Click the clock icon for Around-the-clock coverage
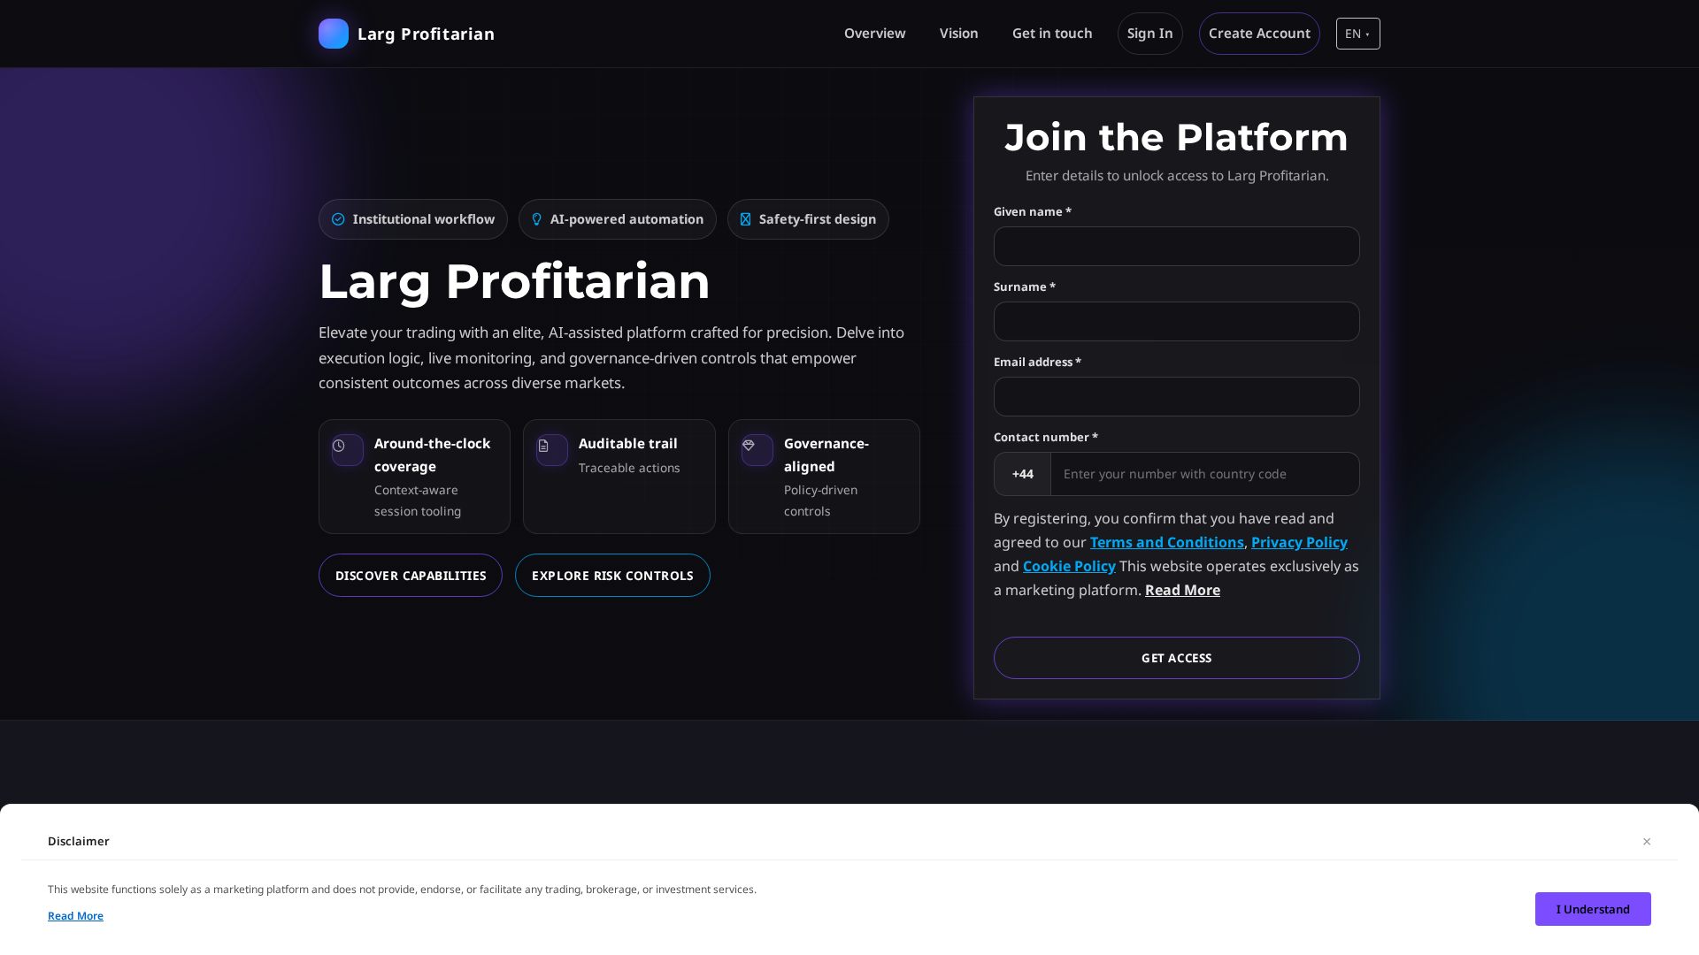The image size is (1699, 955). [x=347, y=449]
